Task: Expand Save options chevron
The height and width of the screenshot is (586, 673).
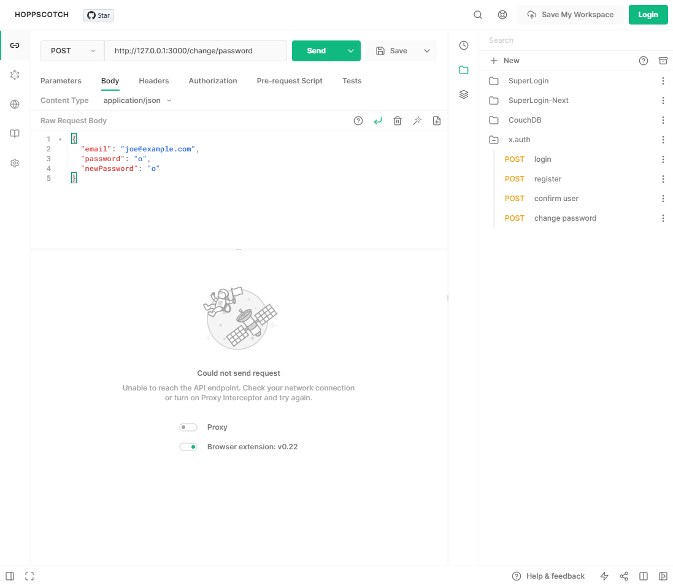Action: click(426, 51)
